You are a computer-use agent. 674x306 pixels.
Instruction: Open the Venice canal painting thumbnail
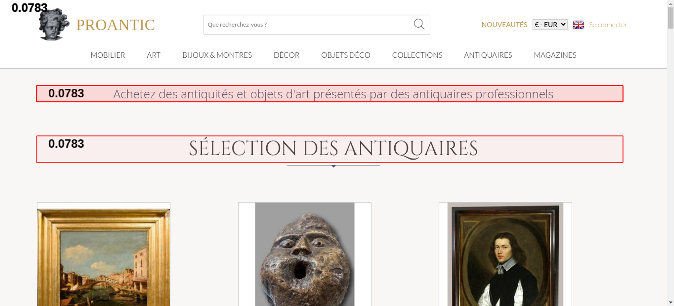pos(103,254)
